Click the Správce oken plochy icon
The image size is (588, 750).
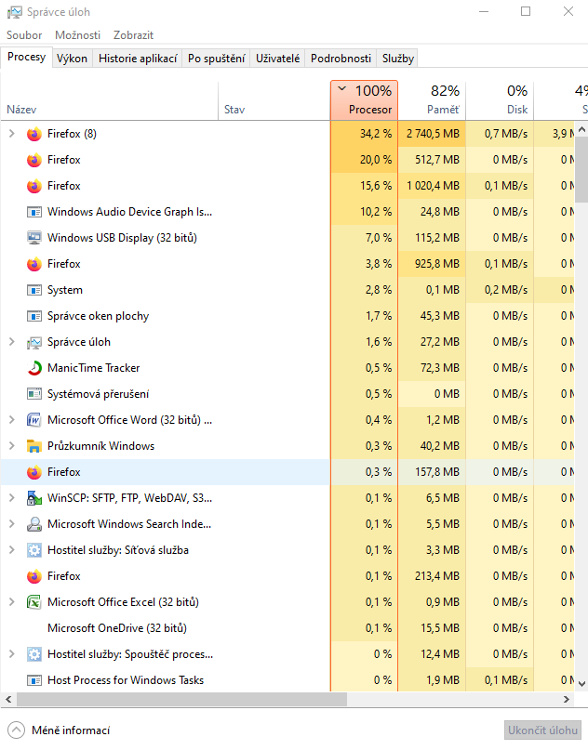(x=34, y=316)
